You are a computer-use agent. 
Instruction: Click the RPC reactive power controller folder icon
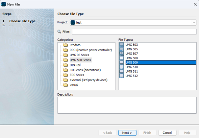point(65,50)
